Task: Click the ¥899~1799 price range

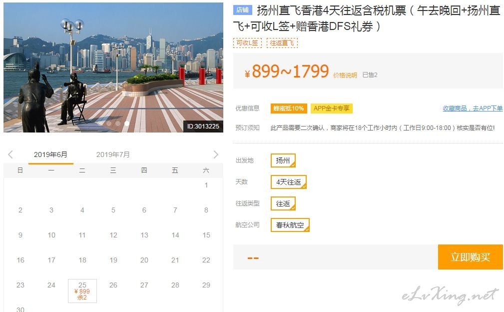Action: (287, 71)
